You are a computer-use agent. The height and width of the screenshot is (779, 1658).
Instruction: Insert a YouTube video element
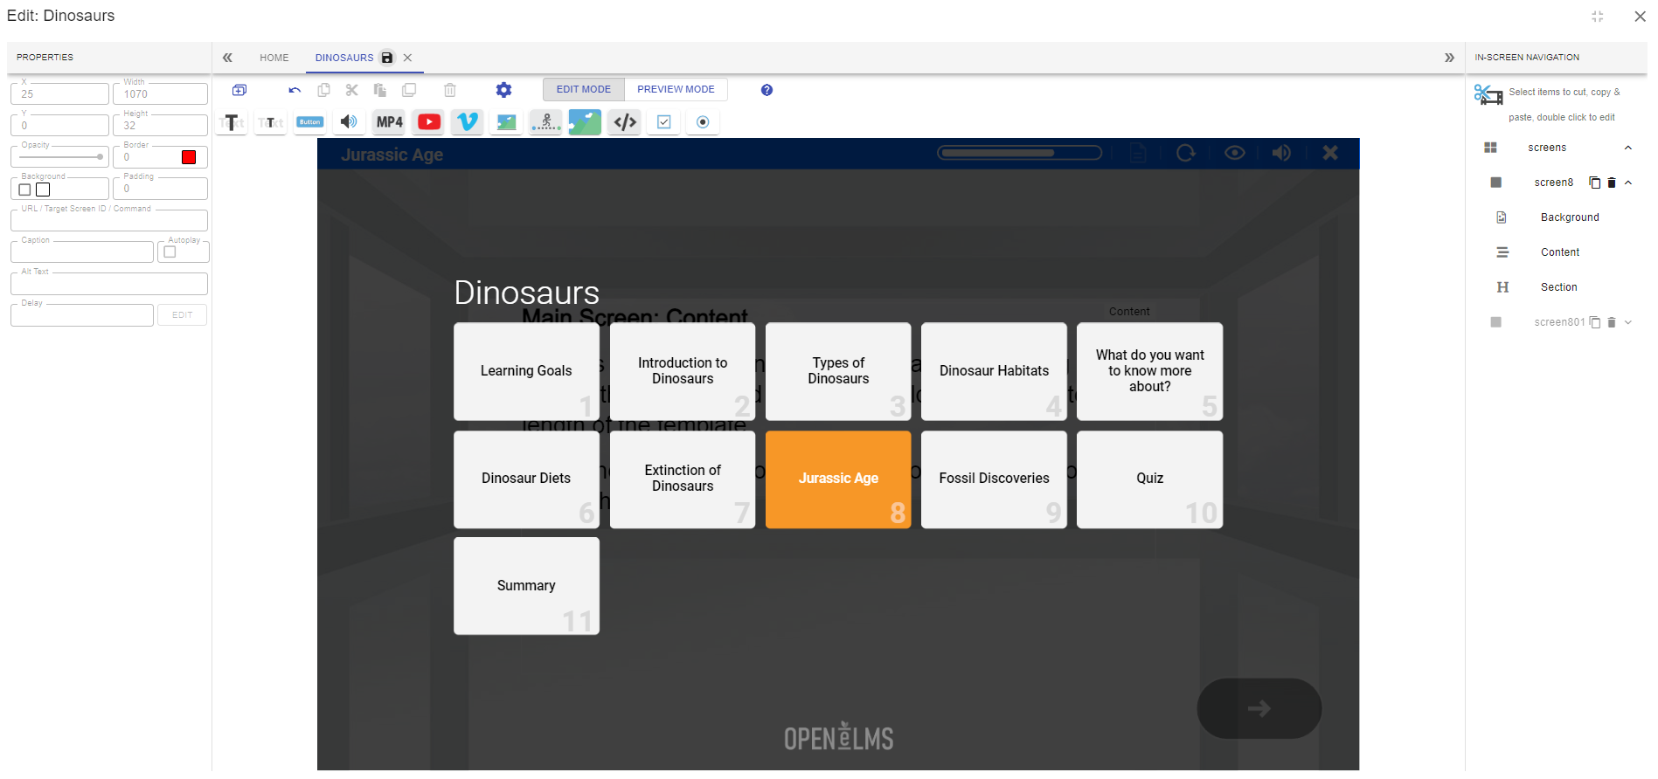(x=428, y=122)
